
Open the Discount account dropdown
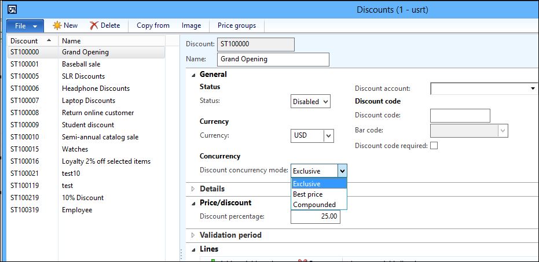[x=484, y=88]
